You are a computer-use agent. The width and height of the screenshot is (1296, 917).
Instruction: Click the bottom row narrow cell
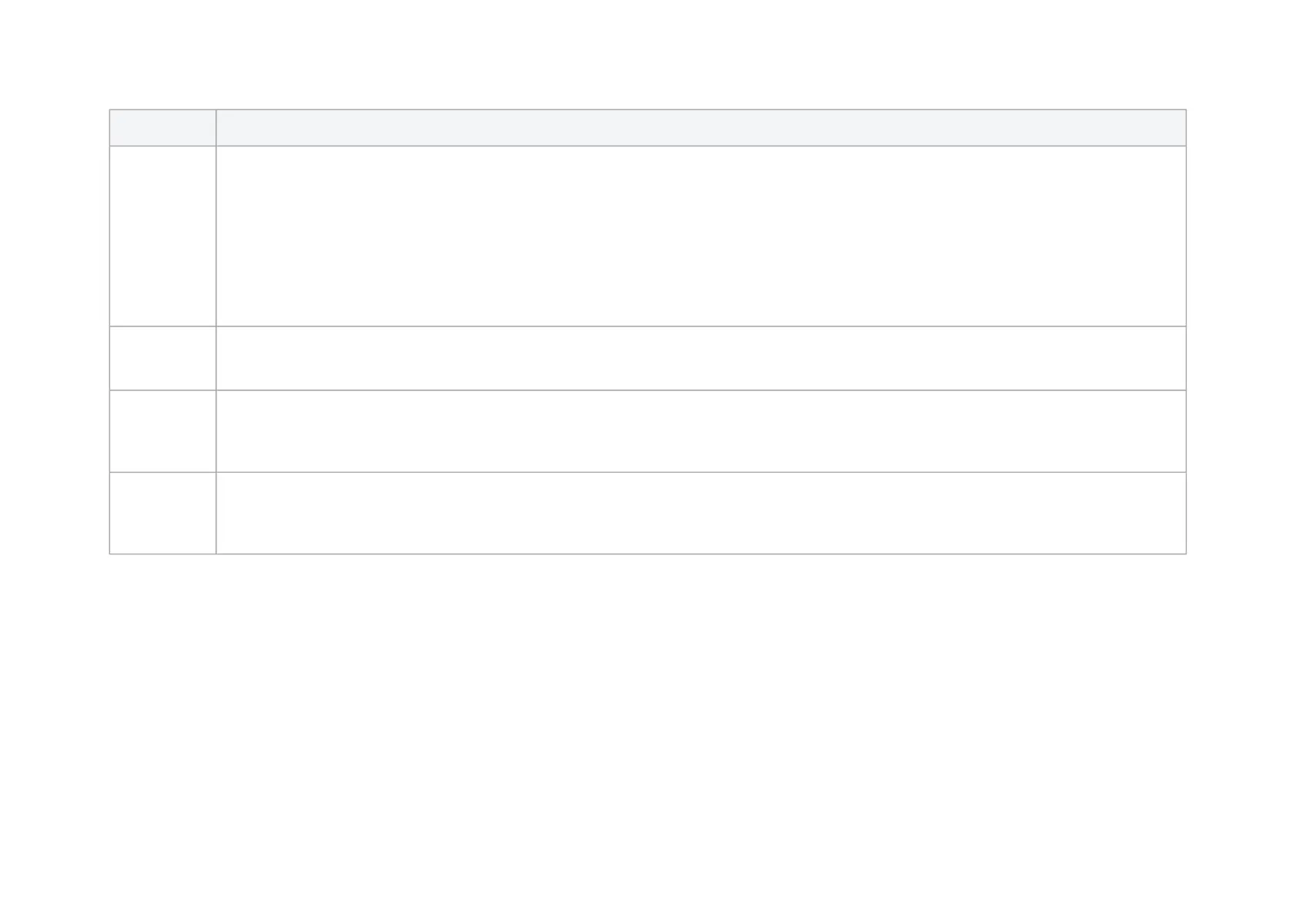coord(162,513)
